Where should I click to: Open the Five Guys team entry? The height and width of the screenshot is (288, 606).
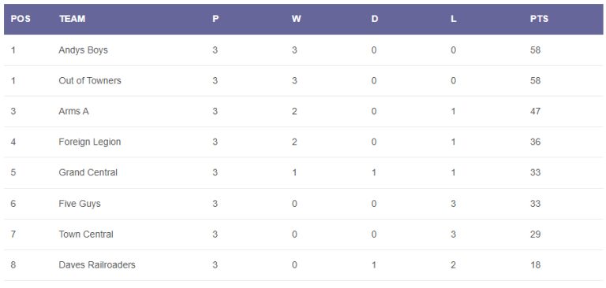click(x=80, y=204)
